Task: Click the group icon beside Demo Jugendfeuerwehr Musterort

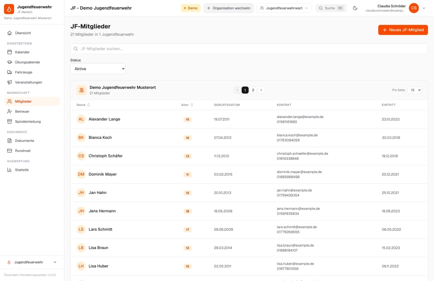Action: click(81, 90)
